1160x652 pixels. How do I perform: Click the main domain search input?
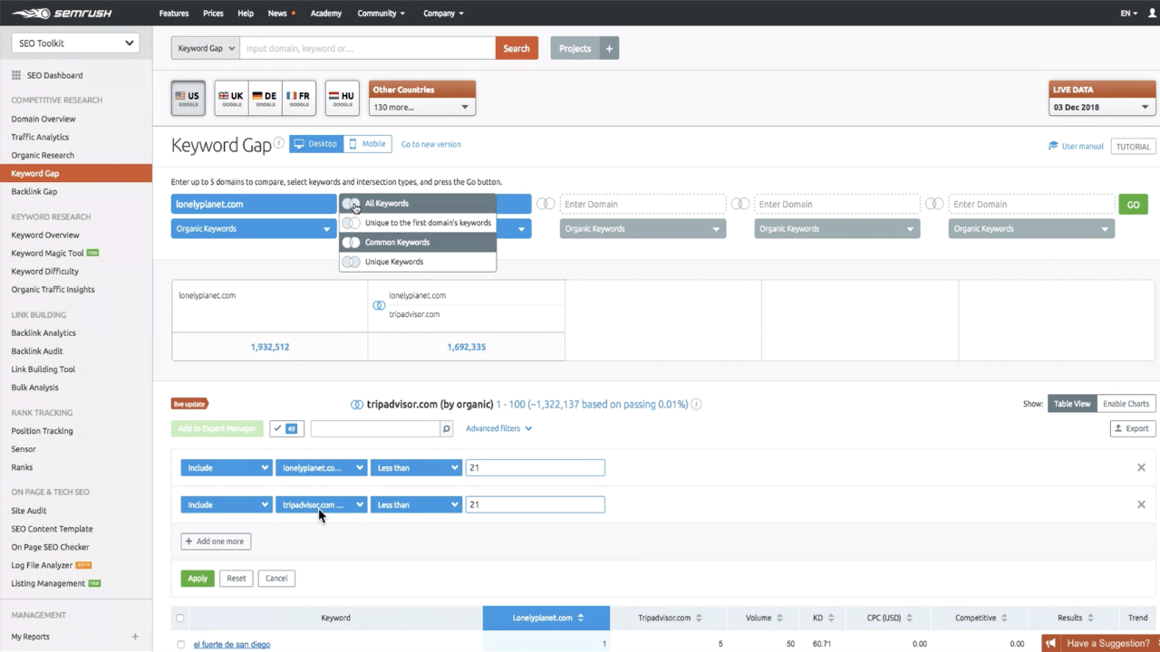pos(368,48)
